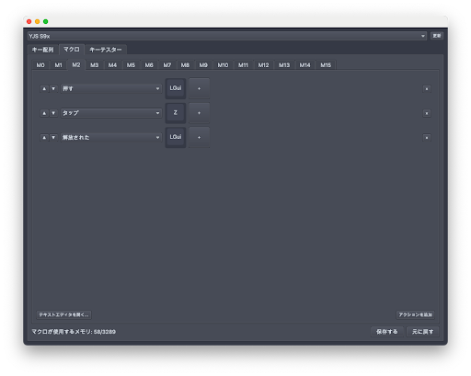Move the 押す action up with its arrow

[44, 89]
